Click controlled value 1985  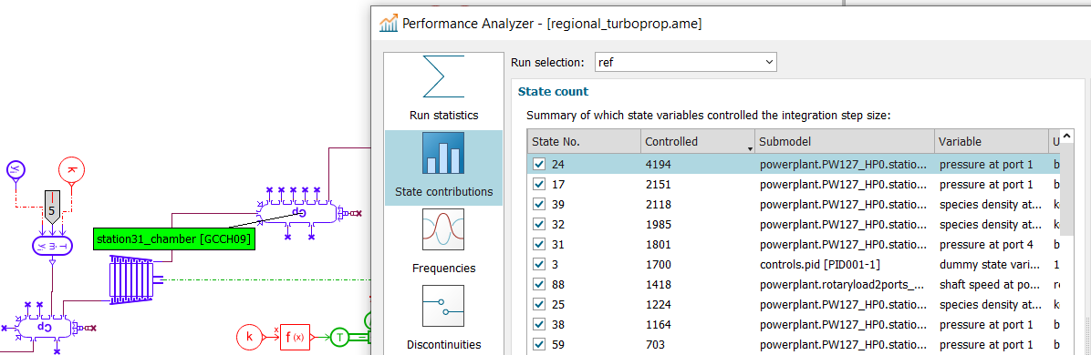(x=659, y=225)
